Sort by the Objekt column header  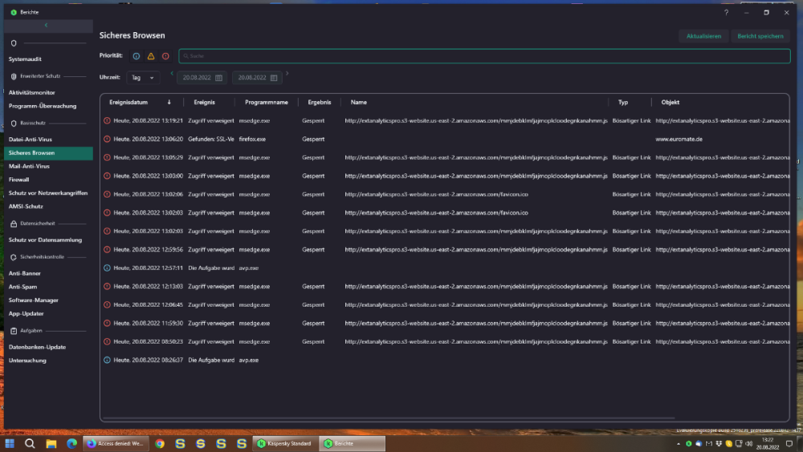pyautogui.click(x=670, y=103)
